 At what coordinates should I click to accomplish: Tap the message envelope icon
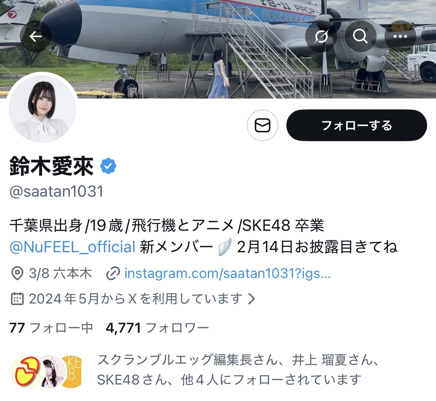click(x=263, y=126)
